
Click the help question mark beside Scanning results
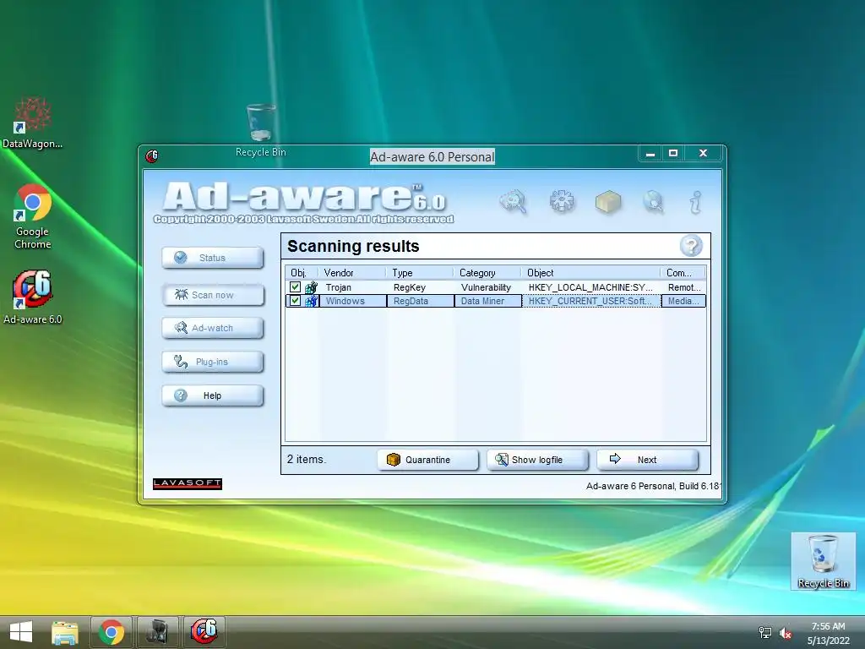[x=691, y=246]
